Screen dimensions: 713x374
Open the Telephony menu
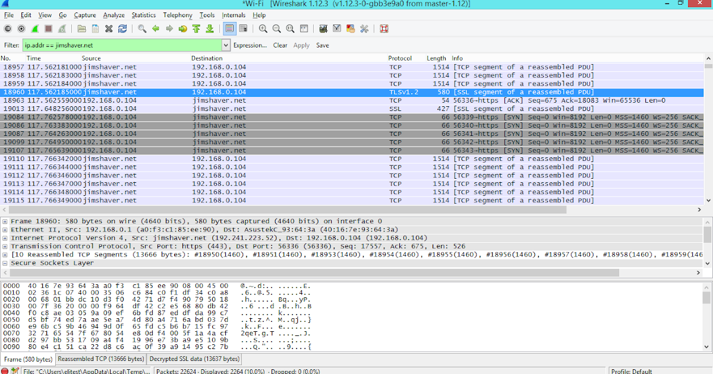click(178, 15)
